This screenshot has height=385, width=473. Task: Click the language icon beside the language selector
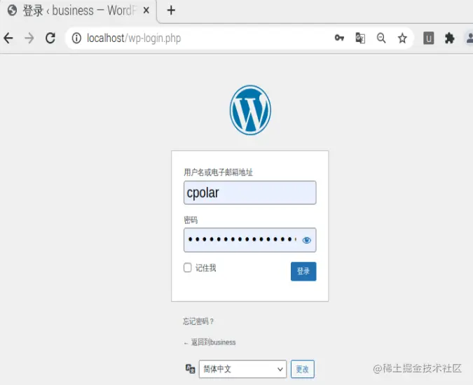pyautogui.click(x=191, y=369)
